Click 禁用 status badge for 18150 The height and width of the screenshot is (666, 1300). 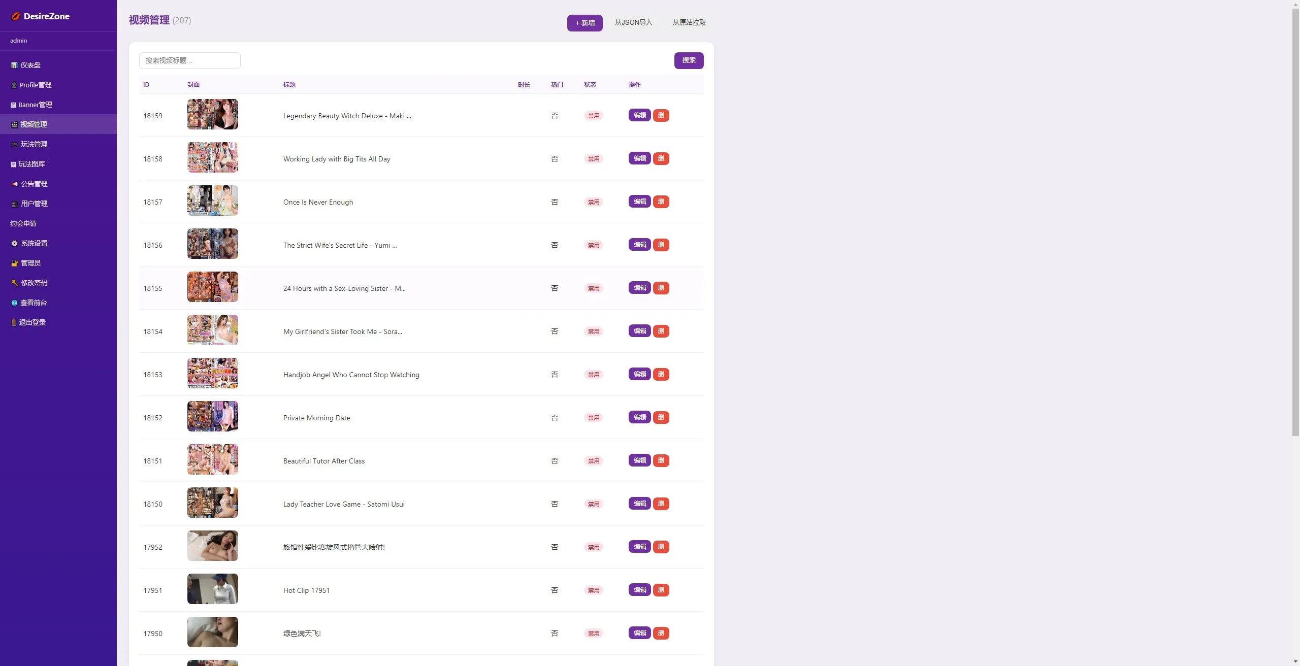click(593, 504)
